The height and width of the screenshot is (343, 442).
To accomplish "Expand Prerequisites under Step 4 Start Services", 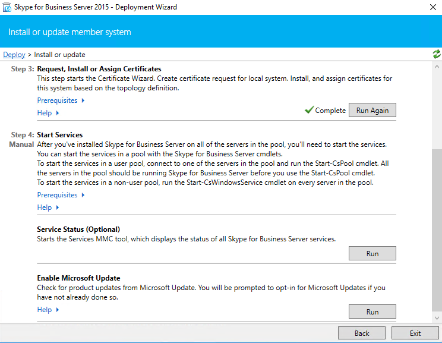I will (61, 195).
